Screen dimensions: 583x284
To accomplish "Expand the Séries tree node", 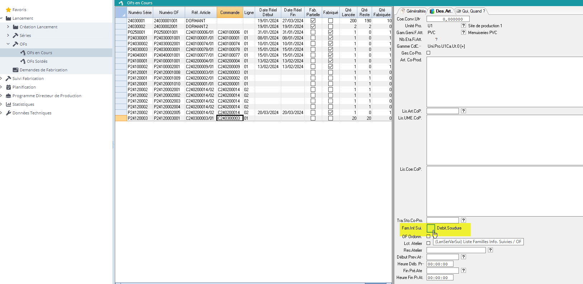I will click(8, 35).
